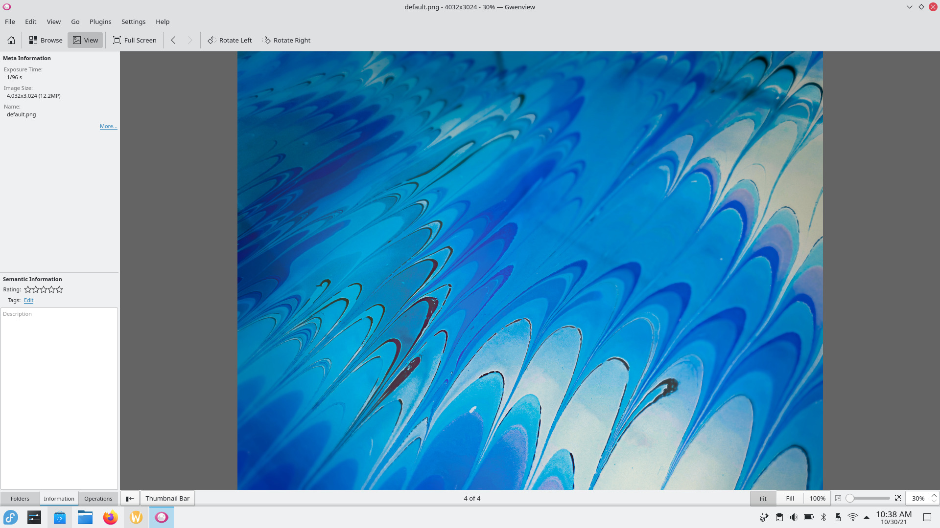The image size is (940, 528).
Task: Decrease zoom with the spinbox down arrow
Action: [x=934, y=502]
